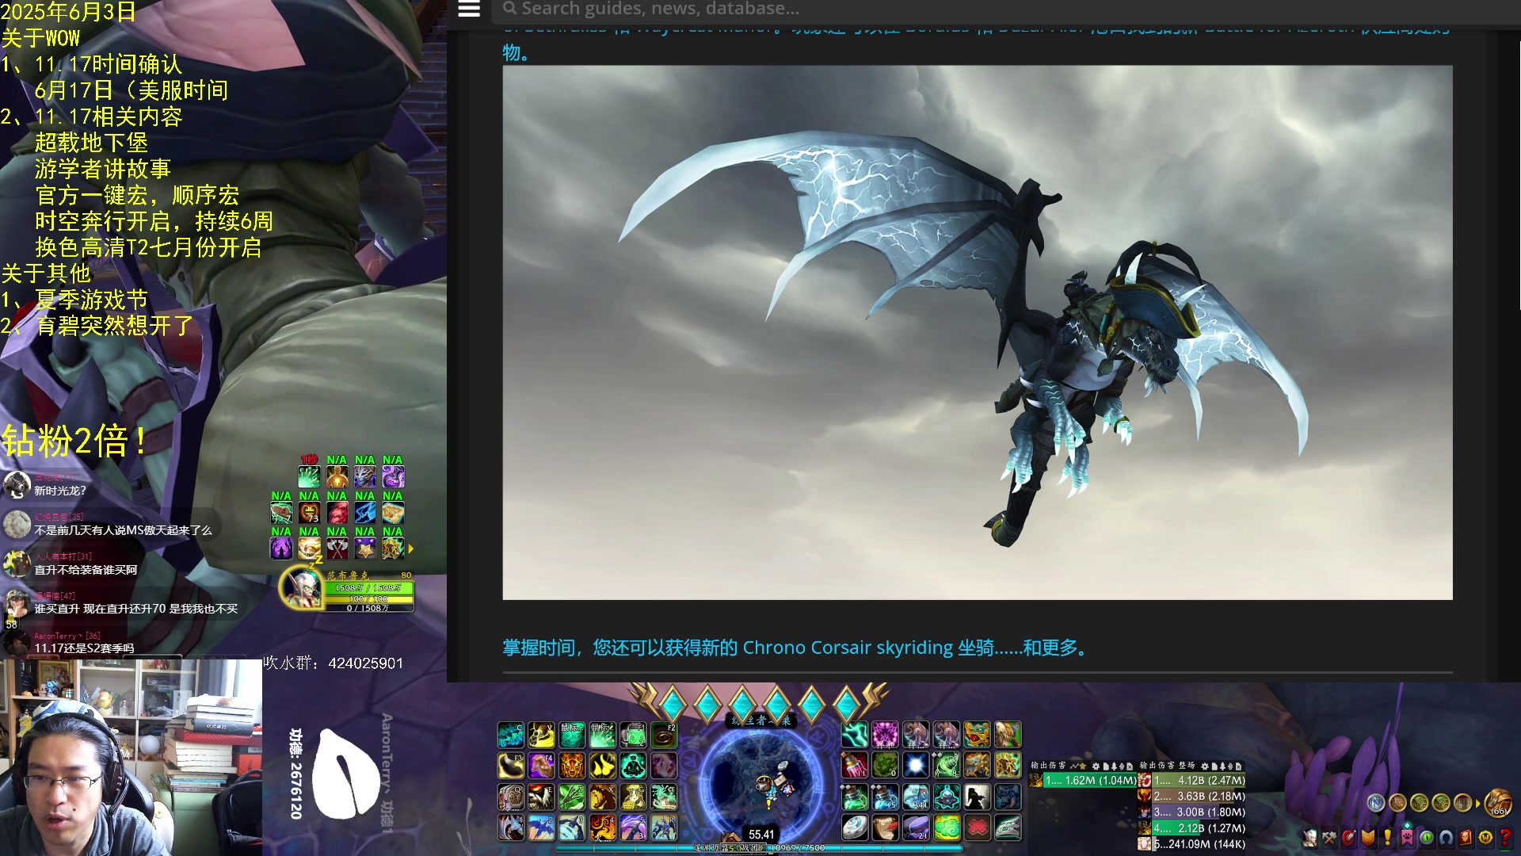The image size is (1521, 856).
Task: Click the action button with keybind F1
Action: [633, 735]
